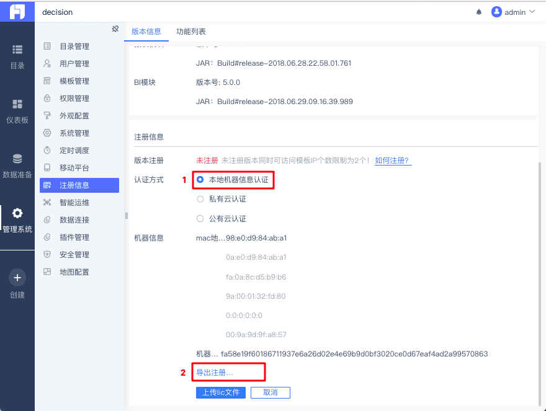
Task: Switch to the 版本信息 tab
Action: 146,32
